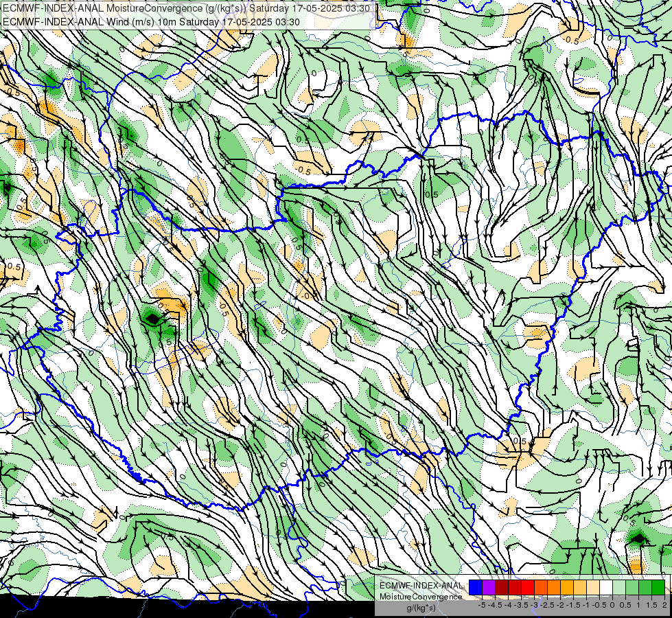Click the legend tick label -2
Screen dimensions: 672x618
(x=560, y=605)
